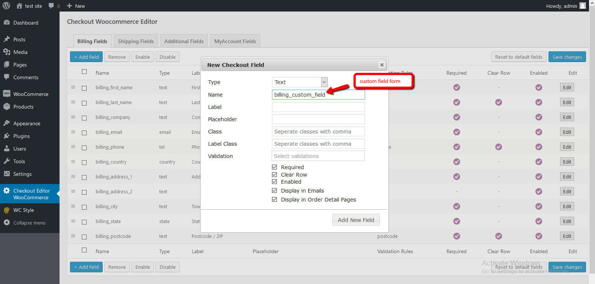Check the billing_first_name row checkbox

84,88
